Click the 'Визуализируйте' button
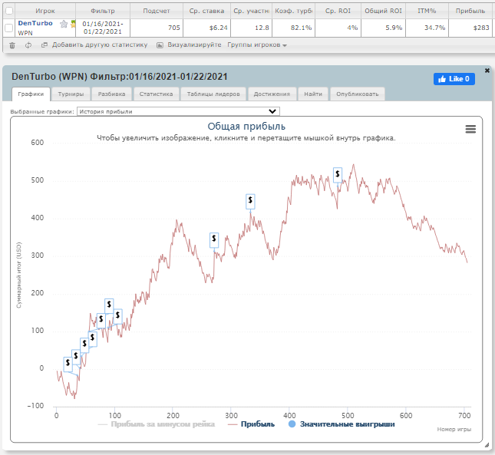The image size is (495, 455). [x=189, y=45]
